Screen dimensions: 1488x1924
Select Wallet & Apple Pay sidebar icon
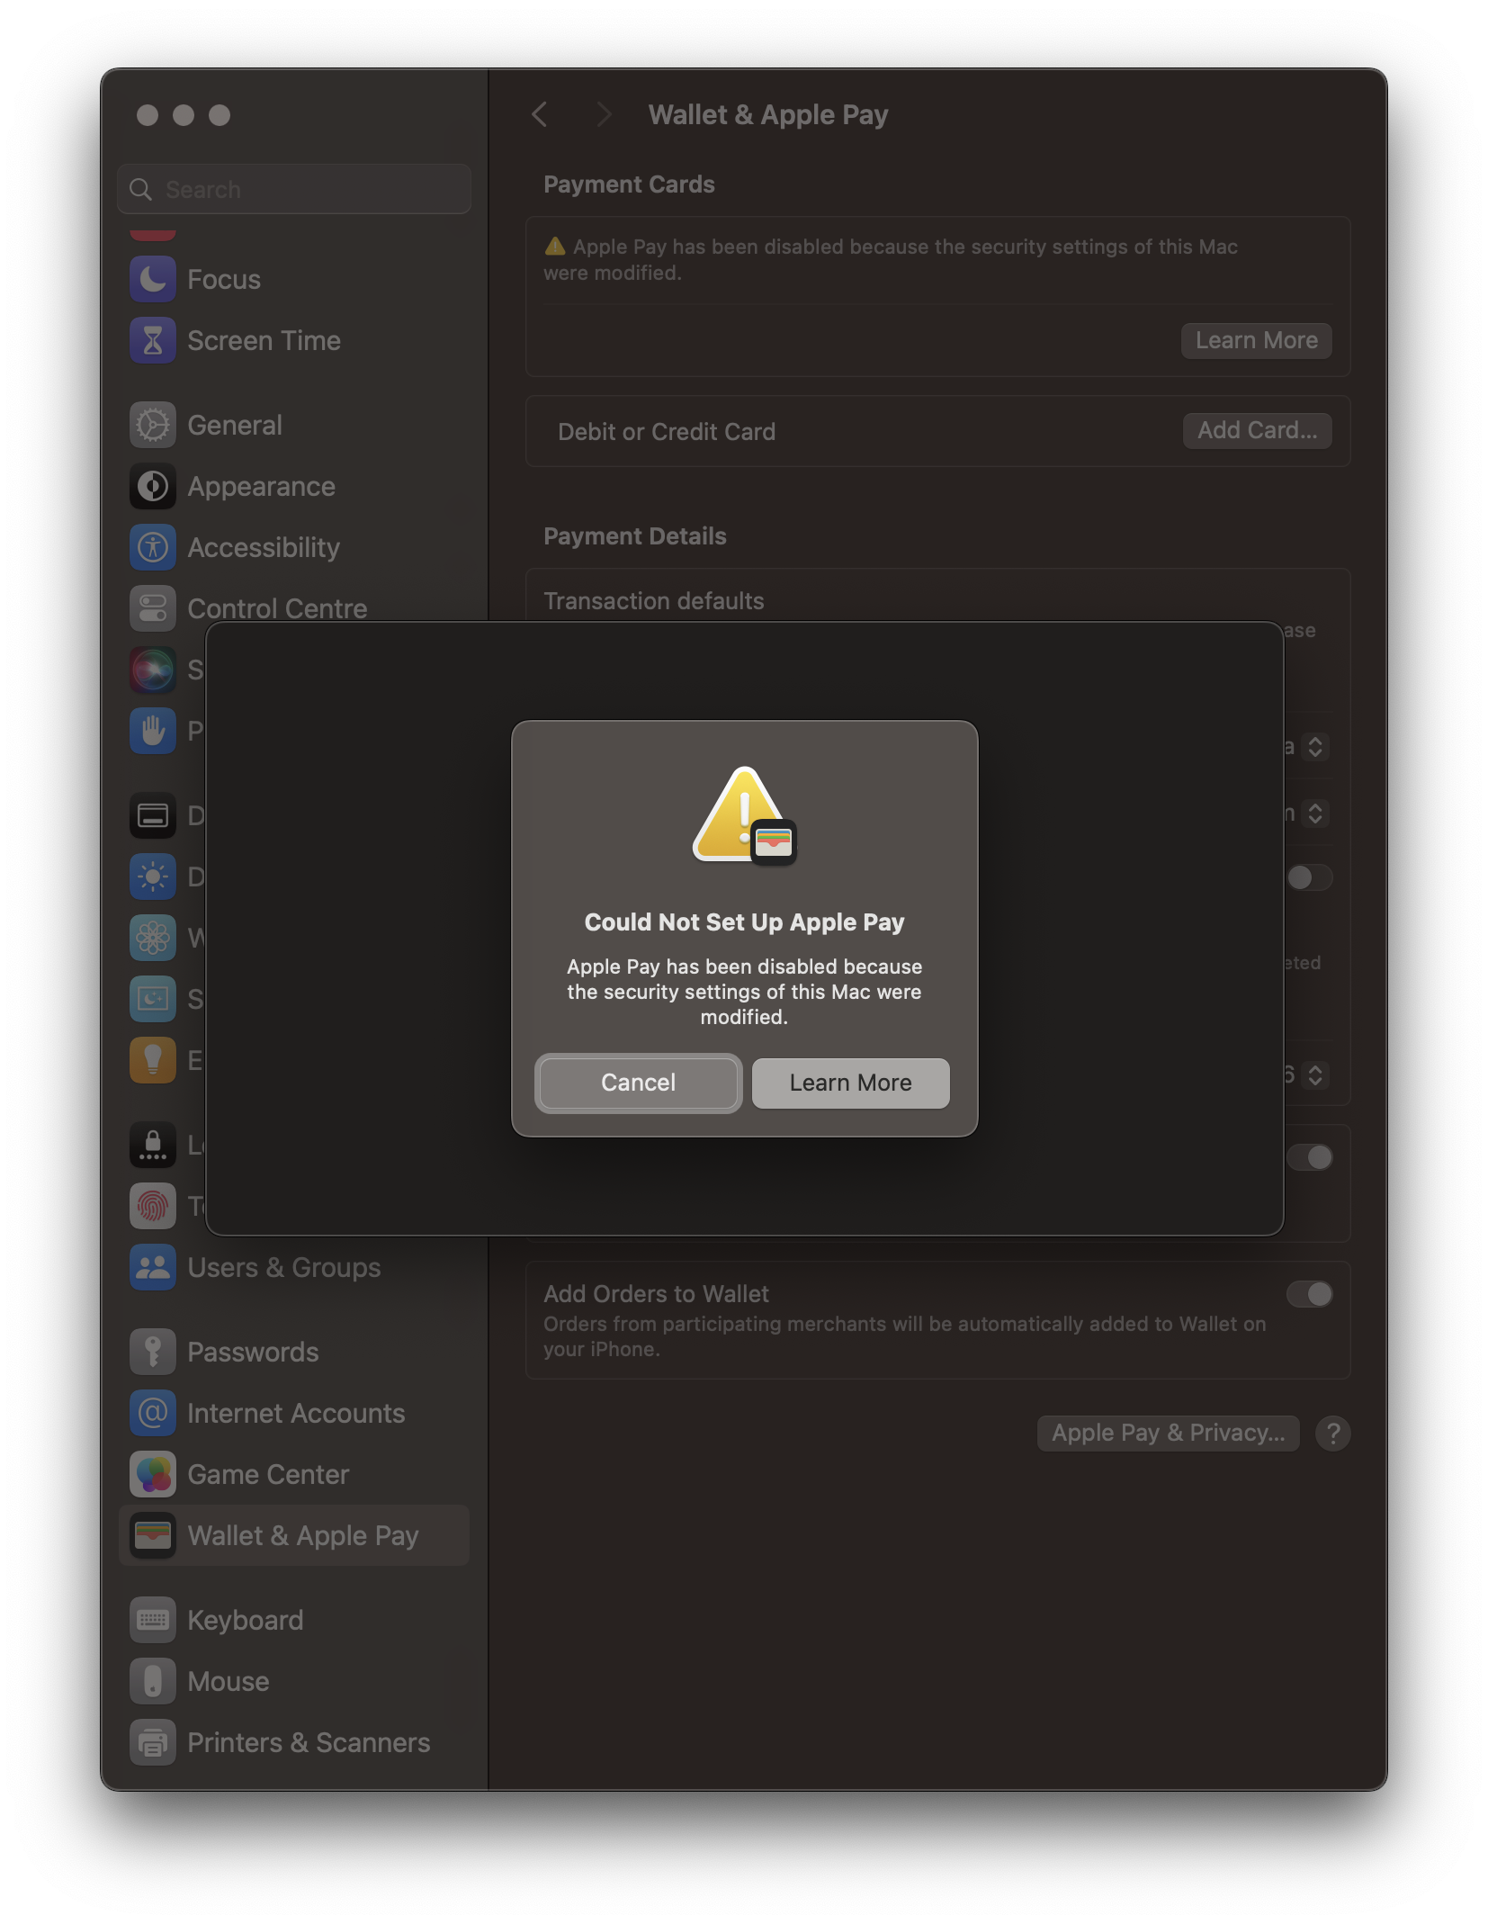tap(153, 1535)
